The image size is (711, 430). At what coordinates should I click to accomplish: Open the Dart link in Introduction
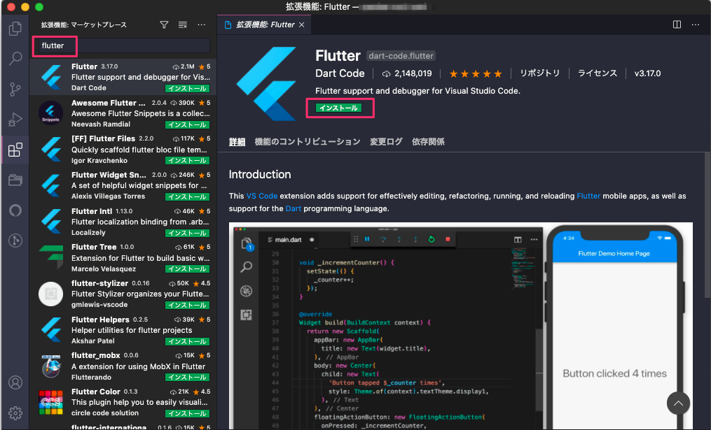click(293, 208)
